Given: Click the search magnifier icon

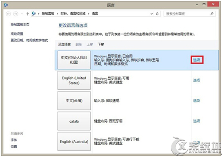Looking at the screenshot, I should coord(212,14).
